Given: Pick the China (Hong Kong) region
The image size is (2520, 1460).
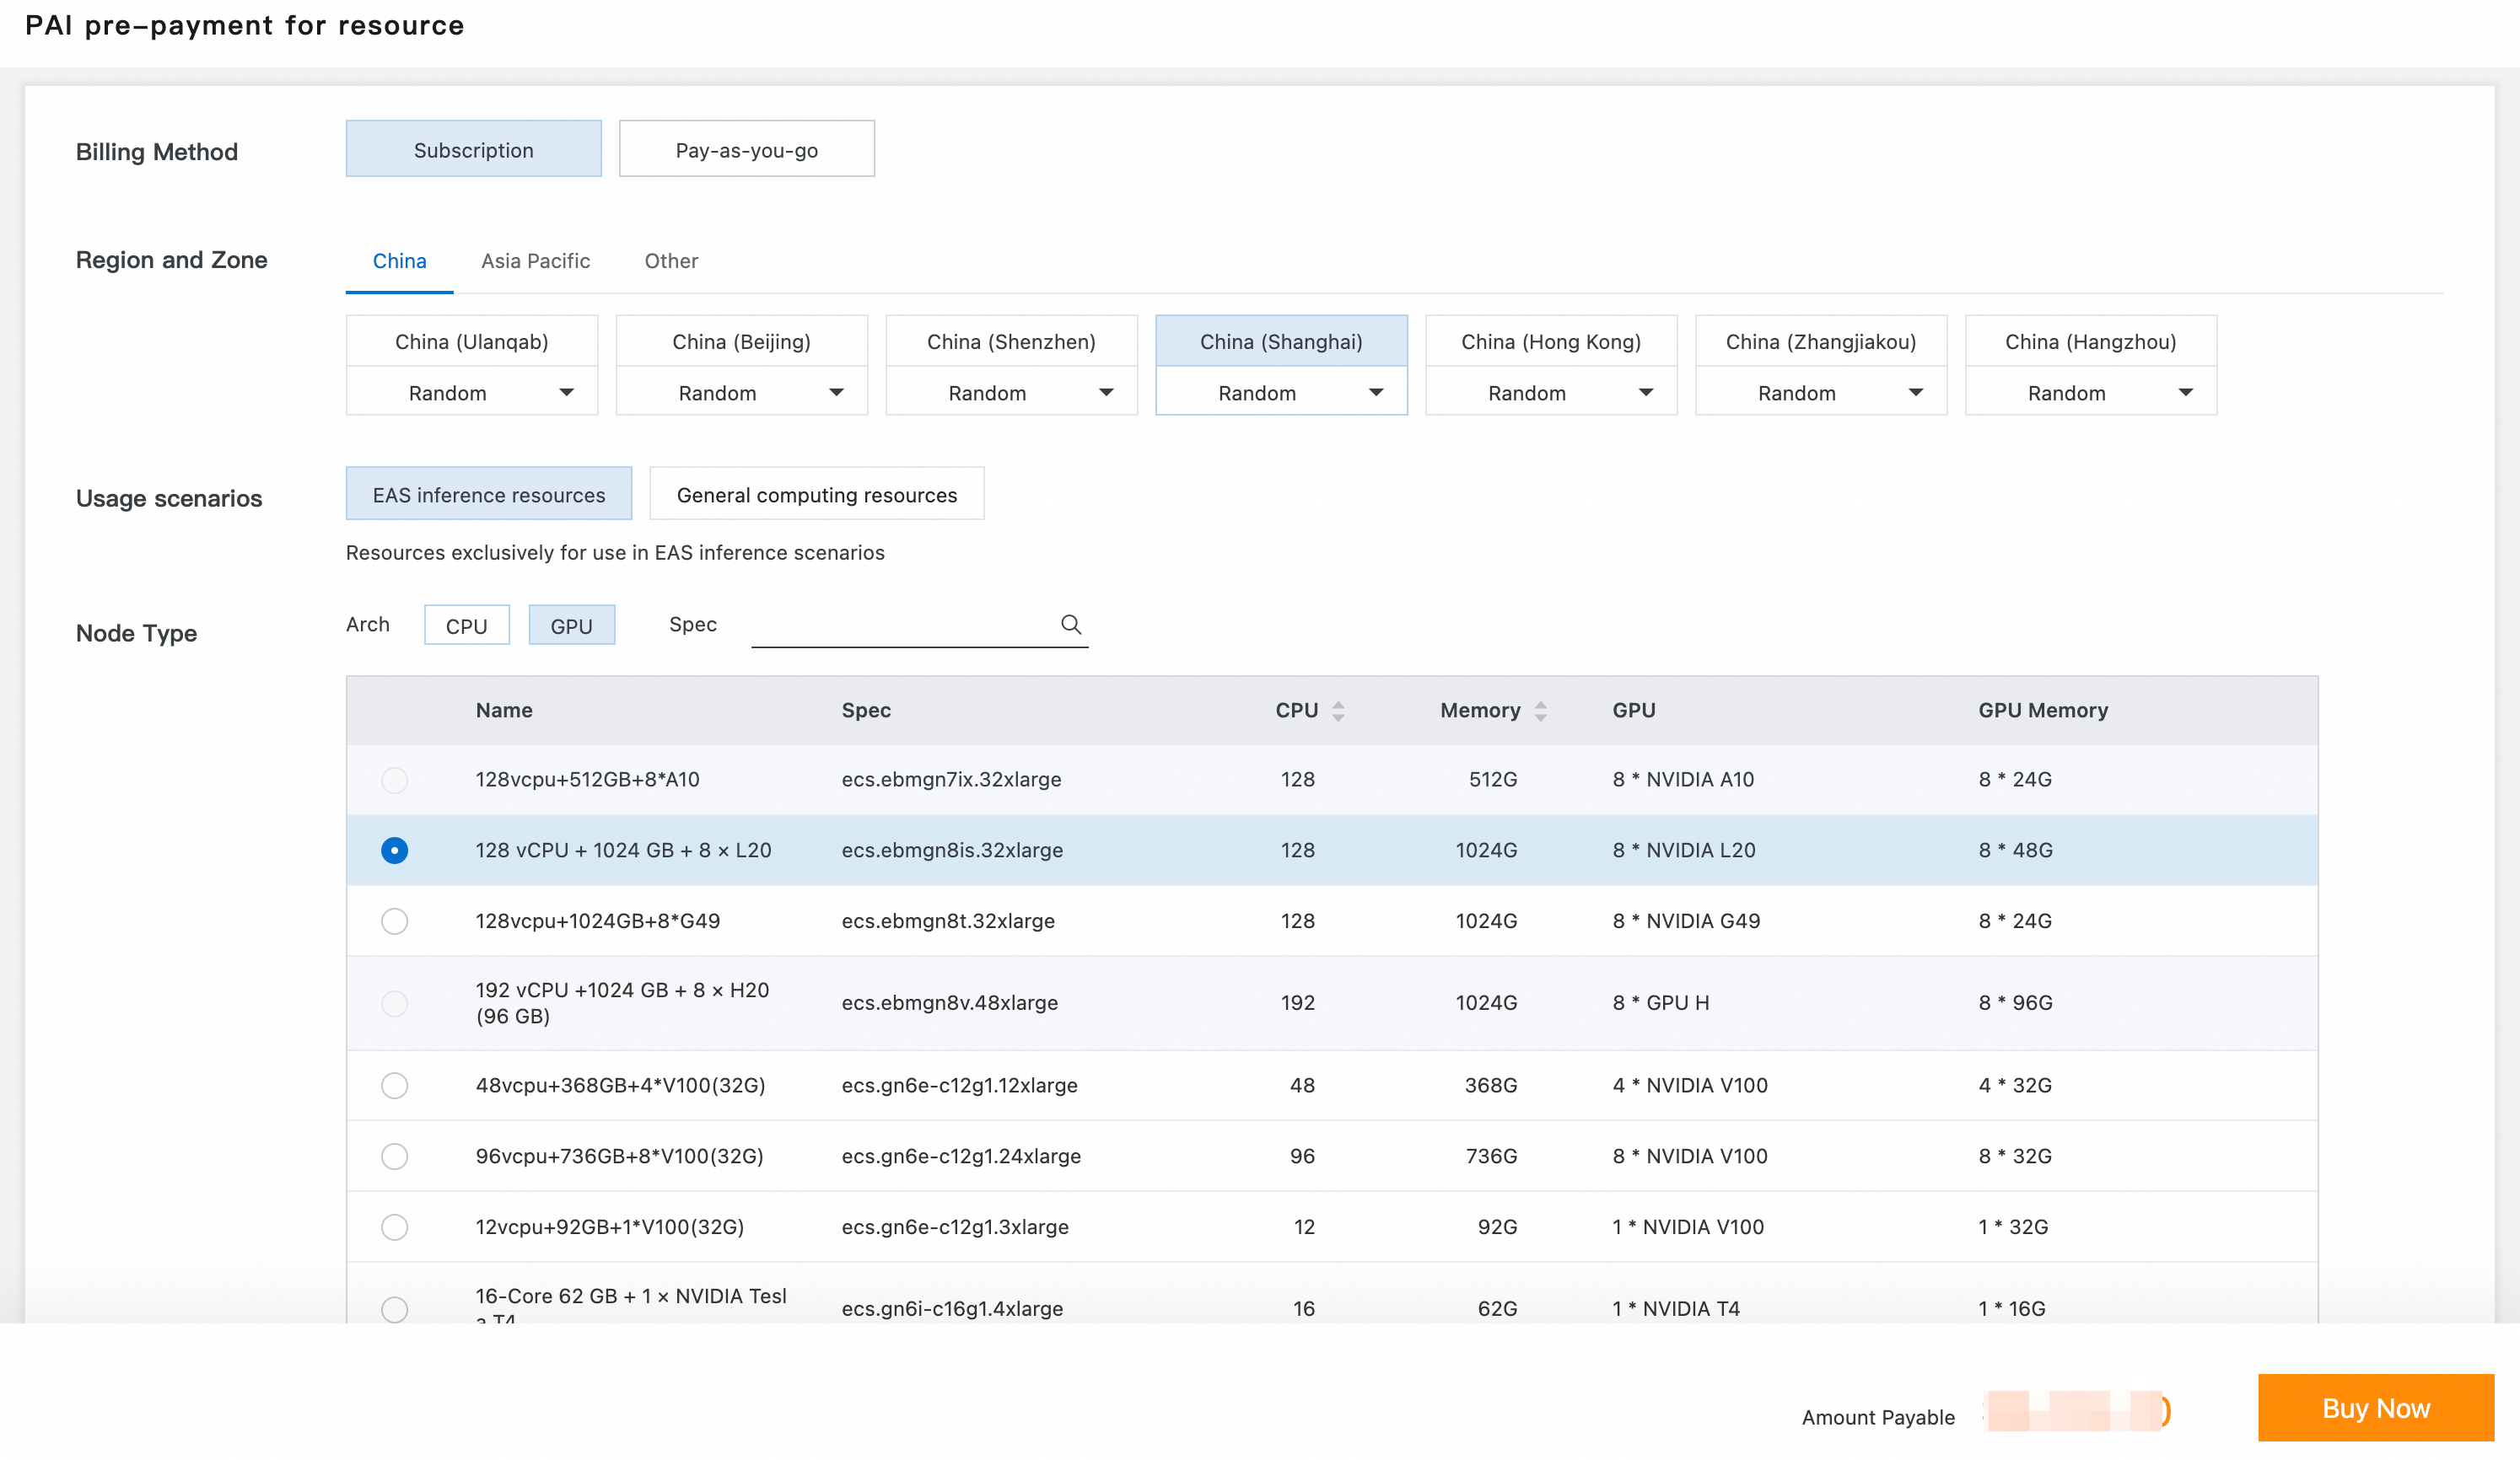Looking at the screenshot, I should point(1550,341).
